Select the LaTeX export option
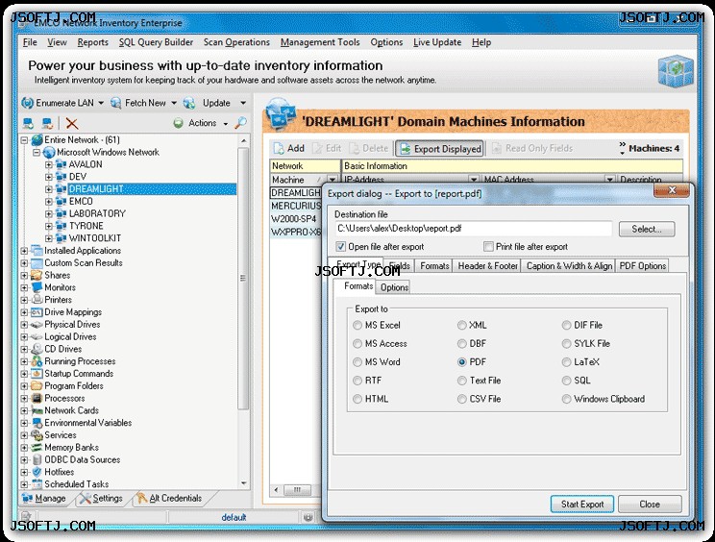This screenshot has height=542, width=715. 566,362
